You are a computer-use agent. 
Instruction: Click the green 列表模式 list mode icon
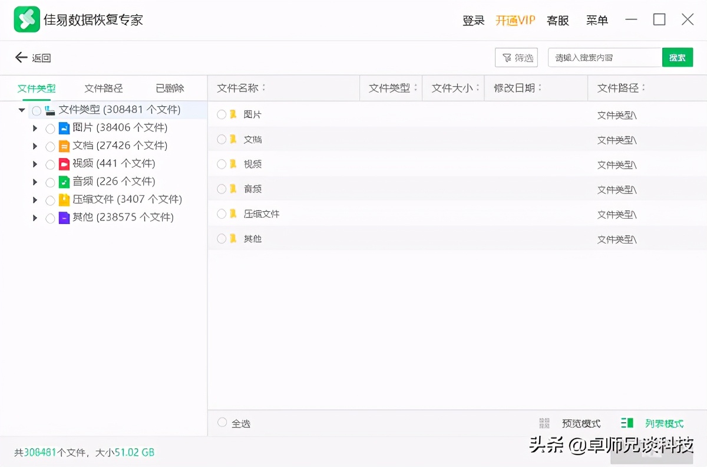point(626,422)
